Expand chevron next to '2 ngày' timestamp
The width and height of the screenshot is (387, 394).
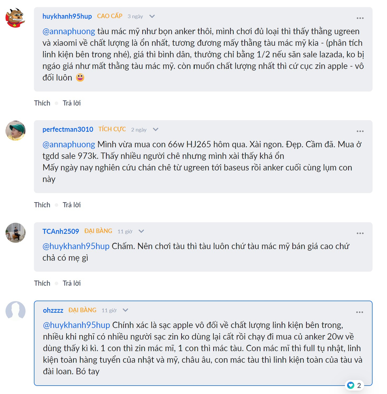click(x=156, y=129)
